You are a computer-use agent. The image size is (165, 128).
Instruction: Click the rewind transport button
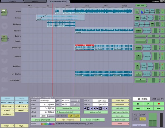coord(148,108)
